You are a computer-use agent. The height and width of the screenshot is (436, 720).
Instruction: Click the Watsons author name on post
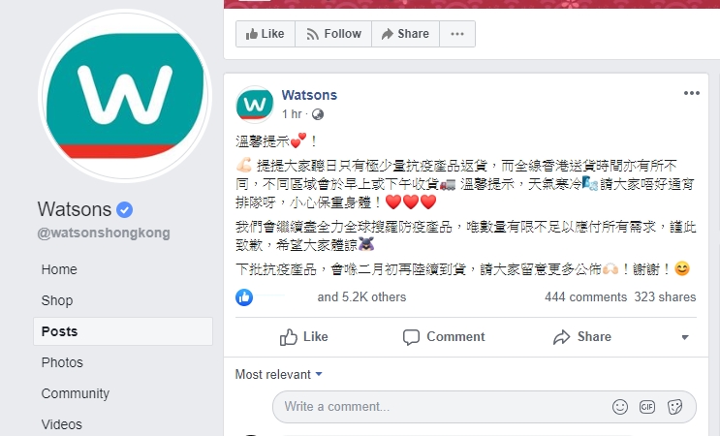tap(309, 95)
